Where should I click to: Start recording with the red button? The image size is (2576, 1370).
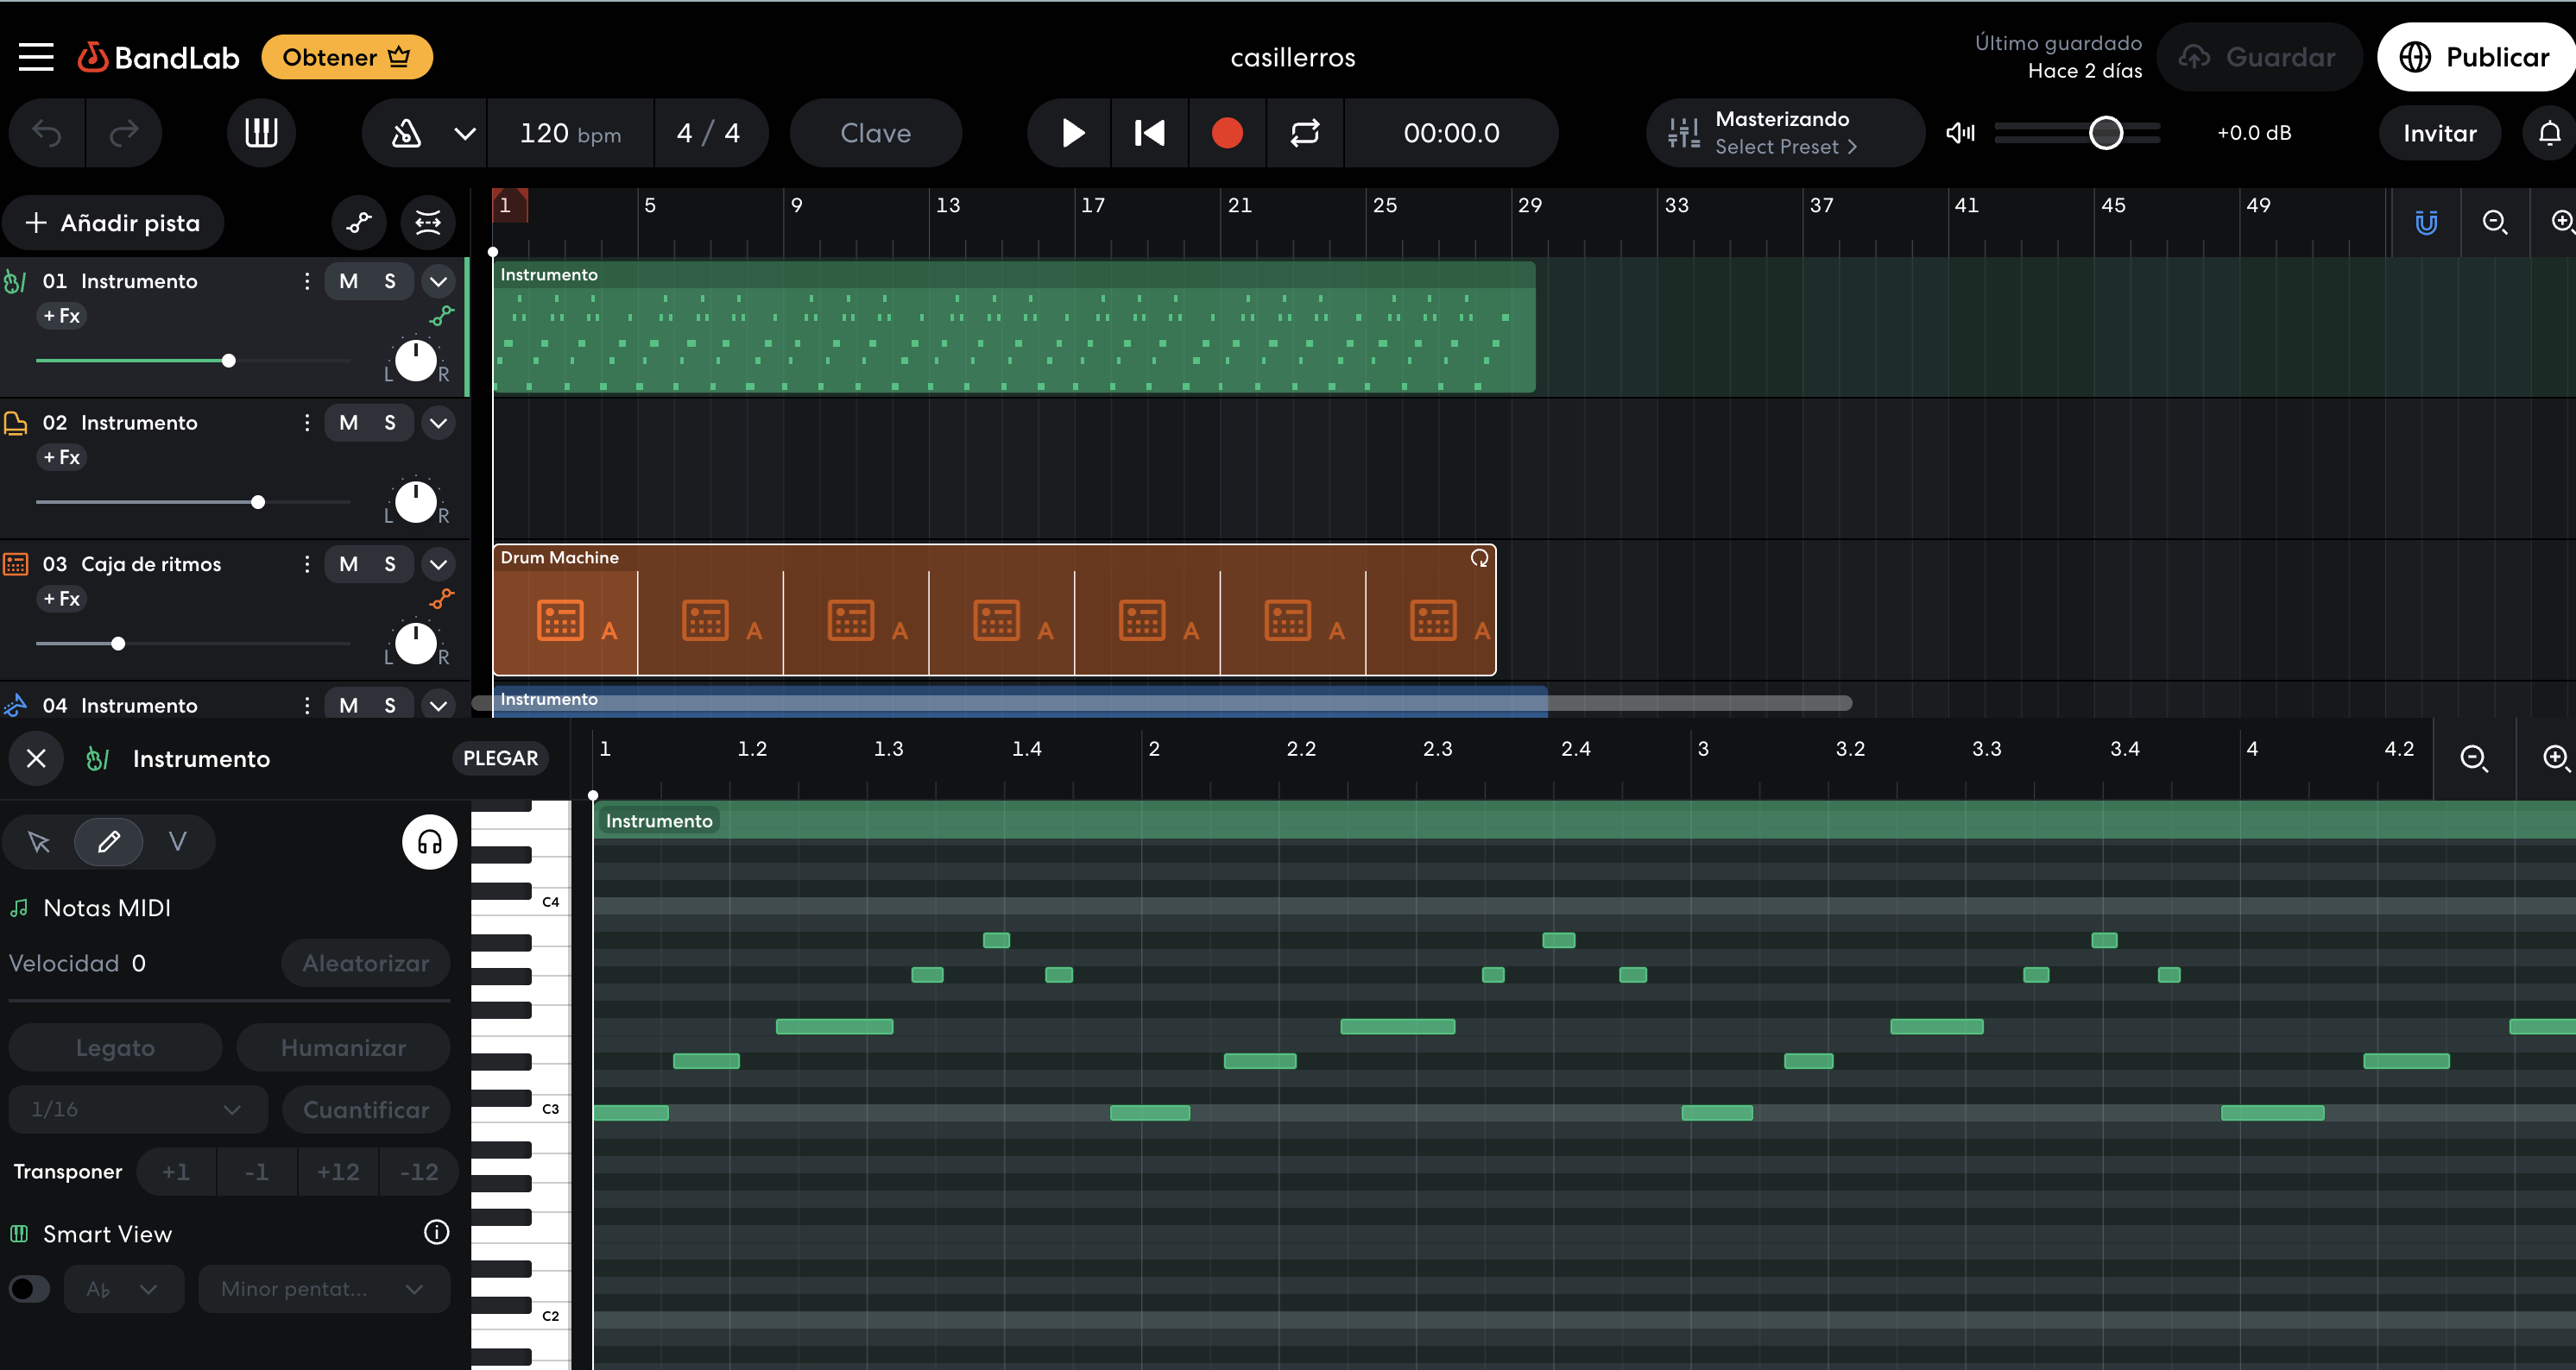click(1227, 132)
